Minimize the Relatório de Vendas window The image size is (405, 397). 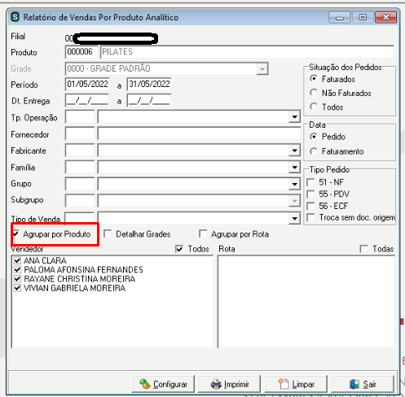click(339, 18)
